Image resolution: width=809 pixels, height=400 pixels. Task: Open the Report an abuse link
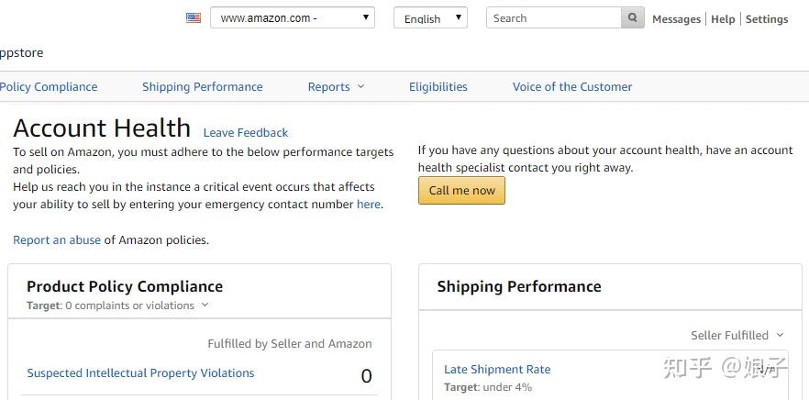(x=57, y=240)
